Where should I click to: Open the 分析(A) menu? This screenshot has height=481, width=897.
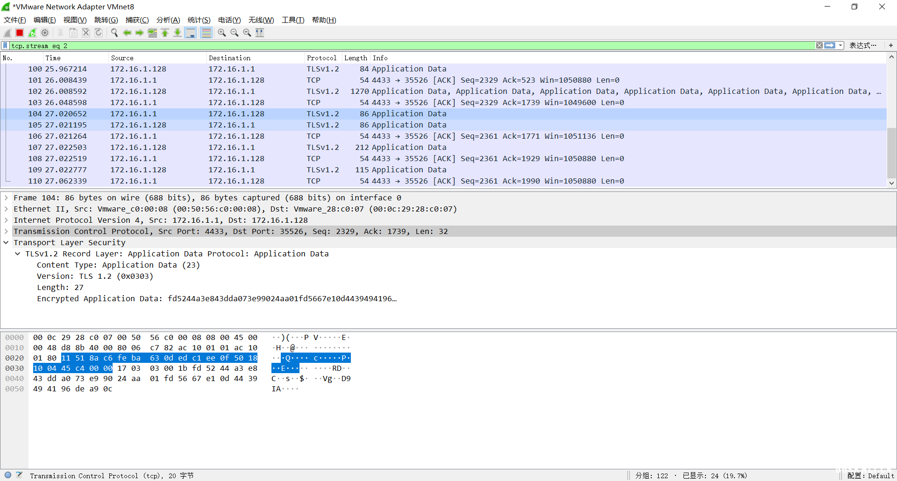click(168, 20)
